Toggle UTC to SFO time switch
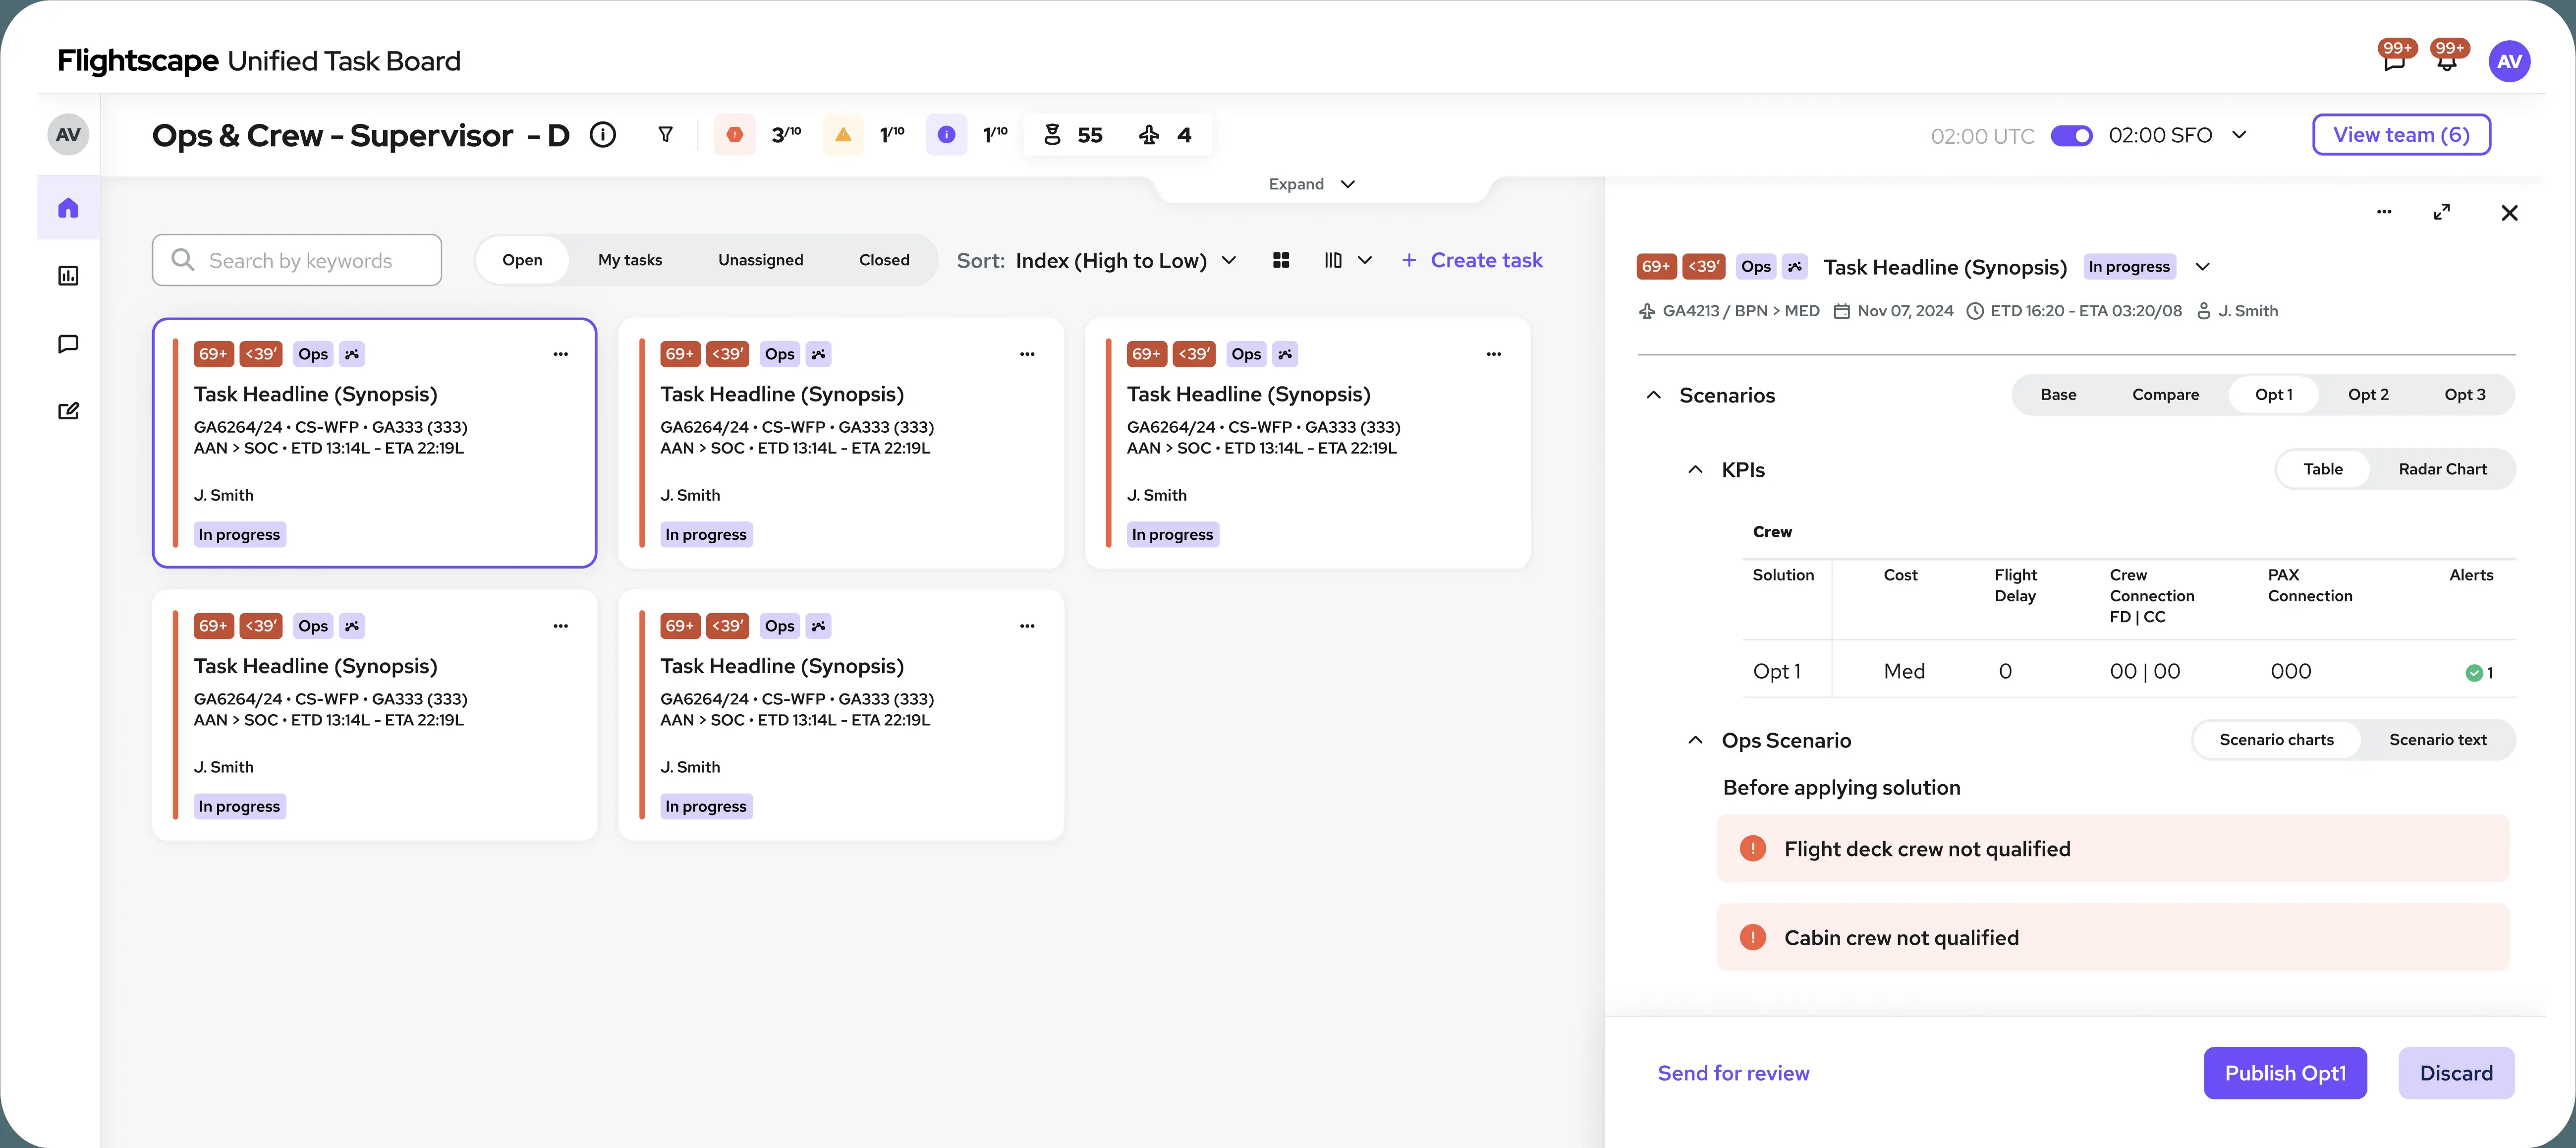2576x1148 pixels. click(2071, 136)
